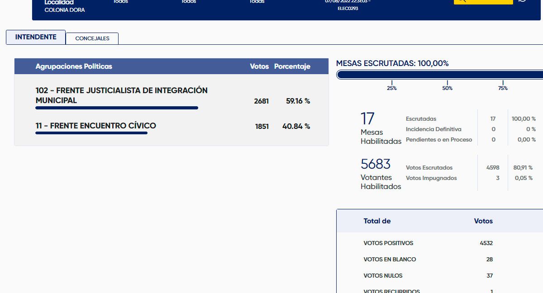Select the Frente Justicialista de Integración Municipal row

tap(121, 95)
